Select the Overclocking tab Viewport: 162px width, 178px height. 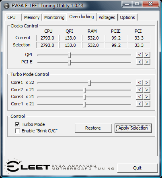click(x=82, y=17)
